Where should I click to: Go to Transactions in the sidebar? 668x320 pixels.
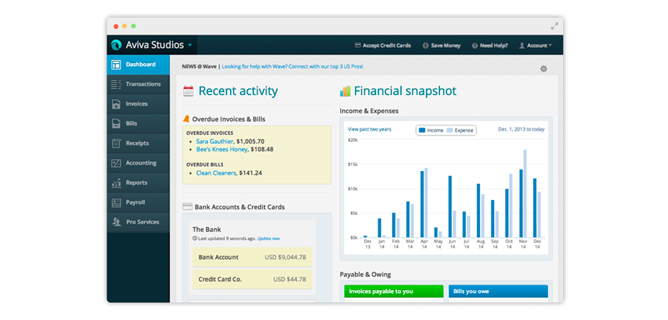[138, 84]
